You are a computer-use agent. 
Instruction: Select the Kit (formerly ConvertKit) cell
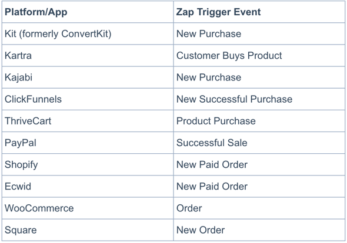click(88, 33)
